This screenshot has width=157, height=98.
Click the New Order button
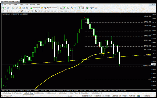pos(35,8)
